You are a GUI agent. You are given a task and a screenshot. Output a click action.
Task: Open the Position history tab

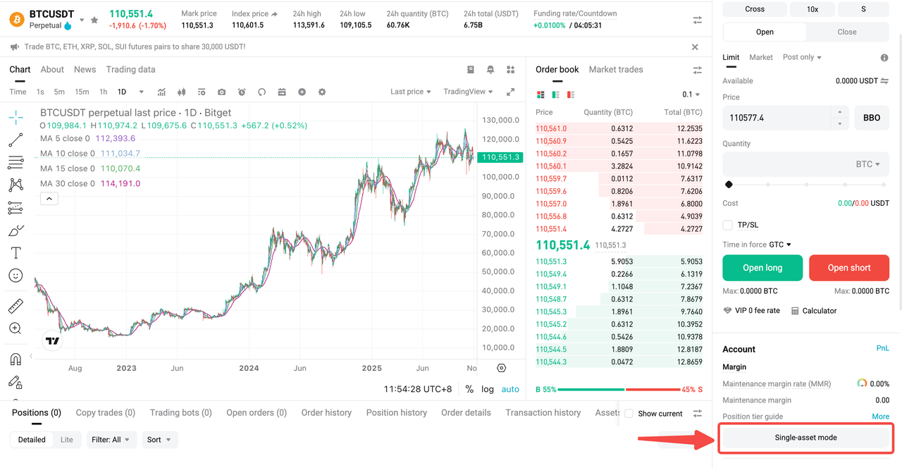(396, 412)
